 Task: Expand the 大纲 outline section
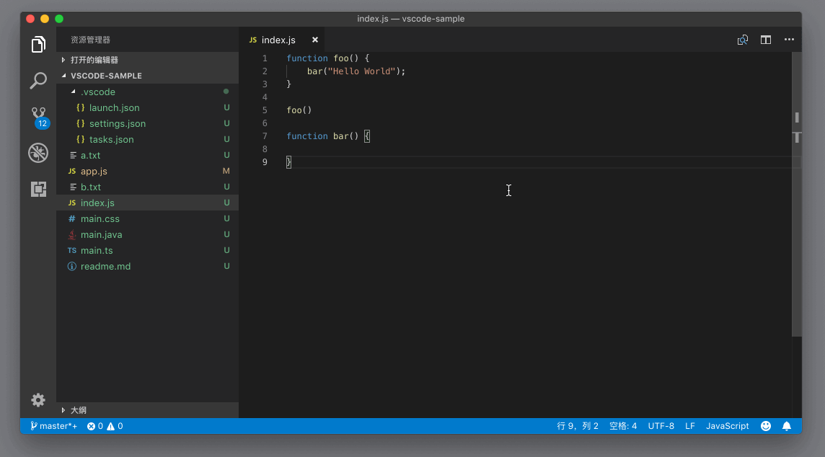(x=78, y=410)
